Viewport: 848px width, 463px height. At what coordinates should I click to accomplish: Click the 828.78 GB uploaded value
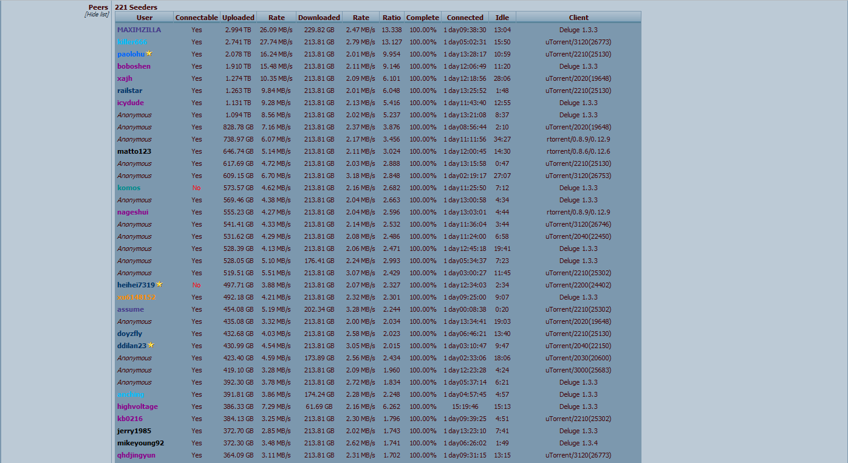coord(238,127)
